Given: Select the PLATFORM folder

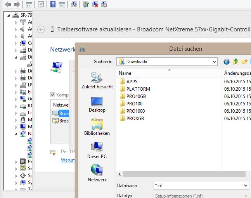Looking at the screenshot, I should pos(135,89).
